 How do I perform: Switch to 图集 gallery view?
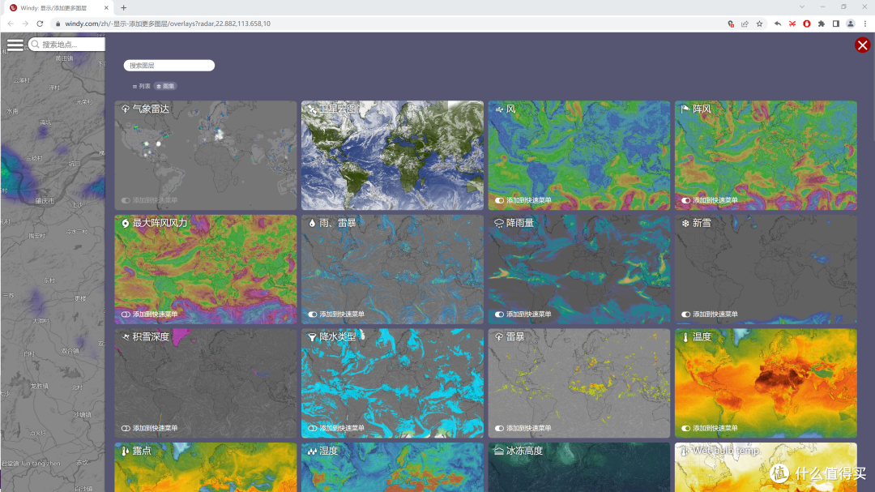(165, 86)
